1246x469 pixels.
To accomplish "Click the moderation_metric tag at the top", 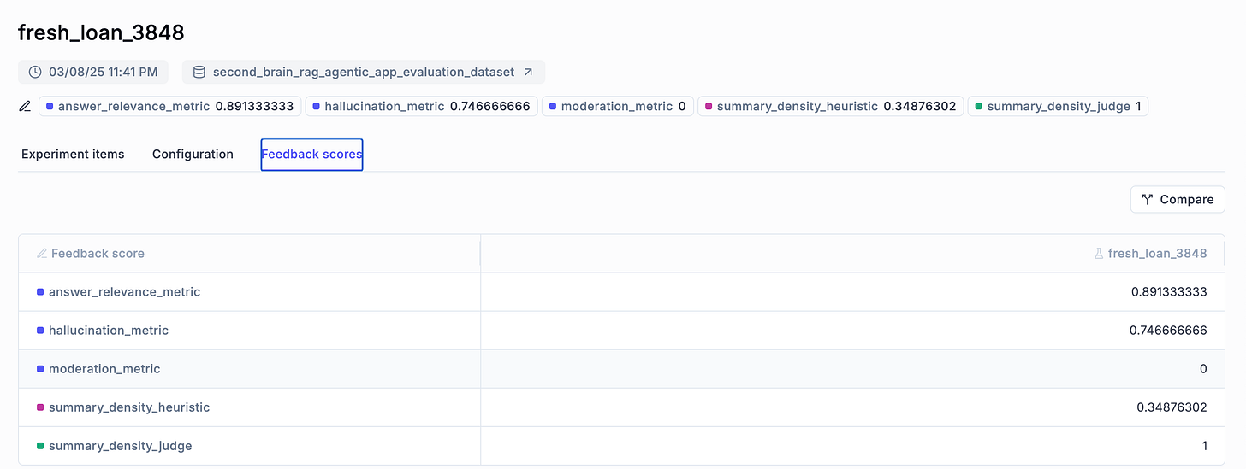I will click(x=617, y=107).
